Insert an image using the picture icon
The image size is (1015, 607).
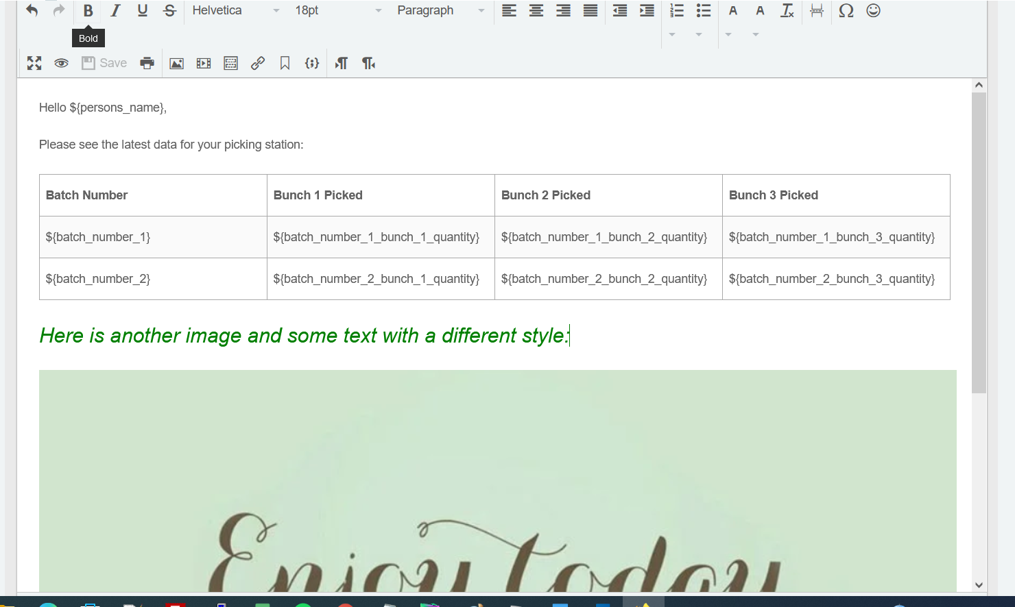[x=176, y=64]
